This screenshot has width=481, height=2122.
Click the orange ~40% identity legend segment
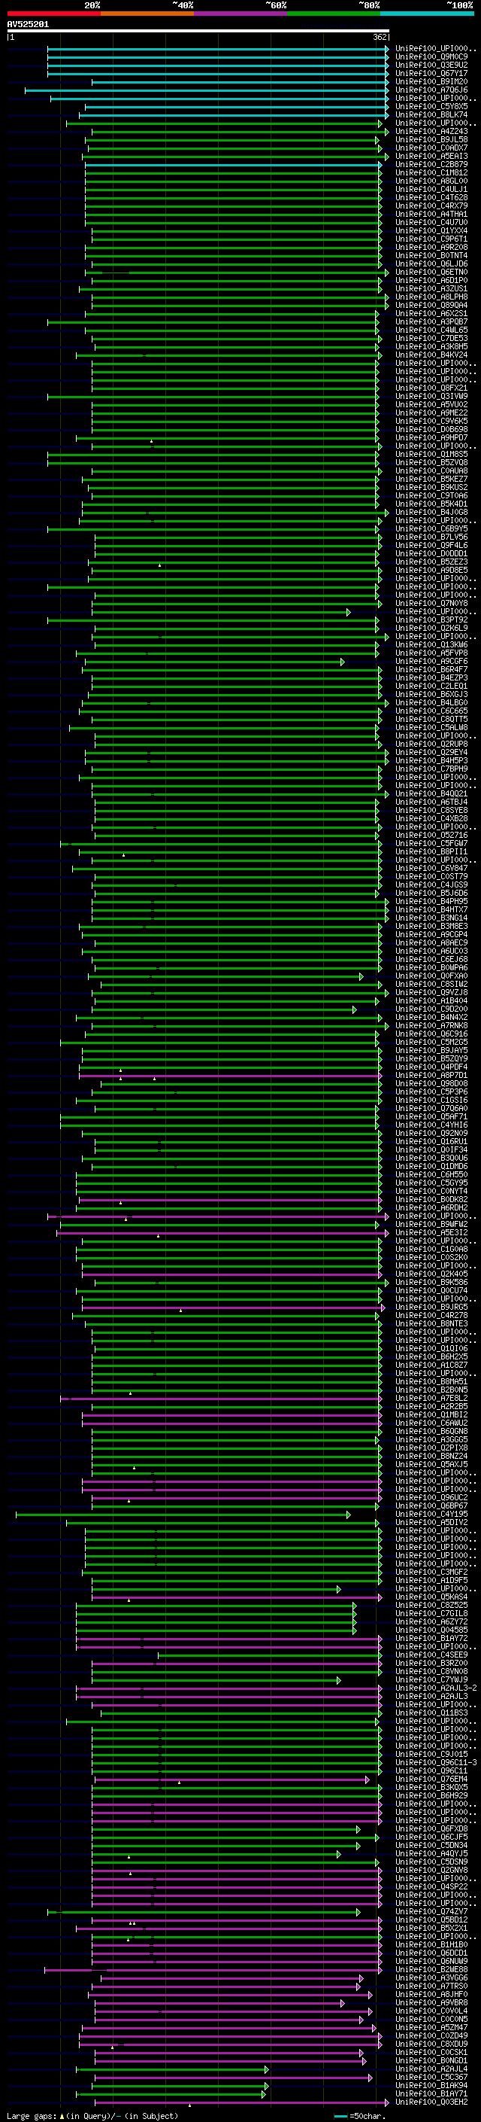click(x=147, y=14)
